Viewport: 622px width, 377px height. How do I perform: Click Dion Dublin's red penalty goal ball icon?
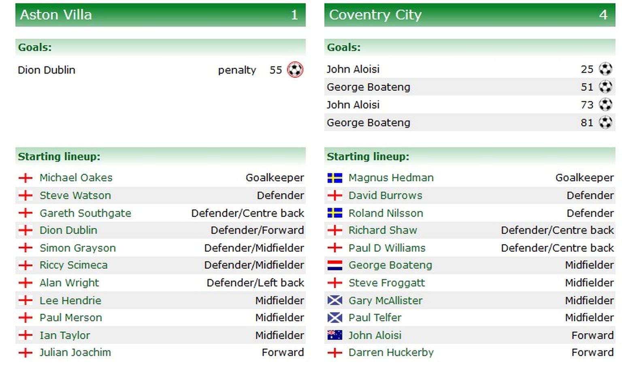click(295, 70)
